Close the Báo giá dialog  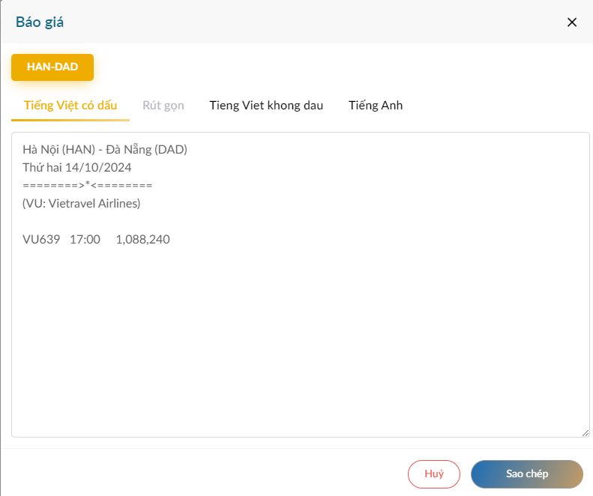coord(572,22)
